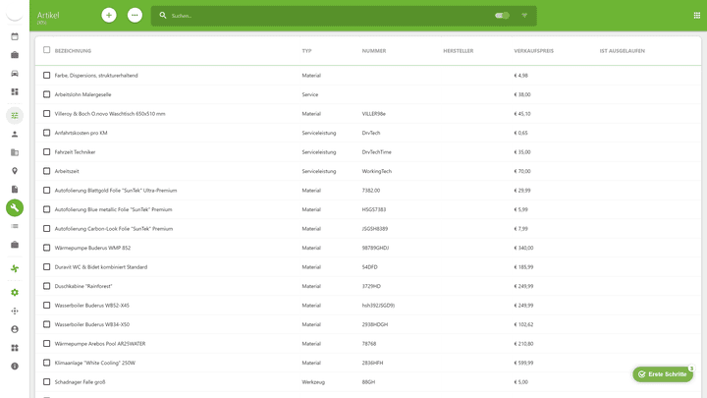Sort table by Typ column header
707x398 pixels.
pyautogui.click(x=306, y=51)
